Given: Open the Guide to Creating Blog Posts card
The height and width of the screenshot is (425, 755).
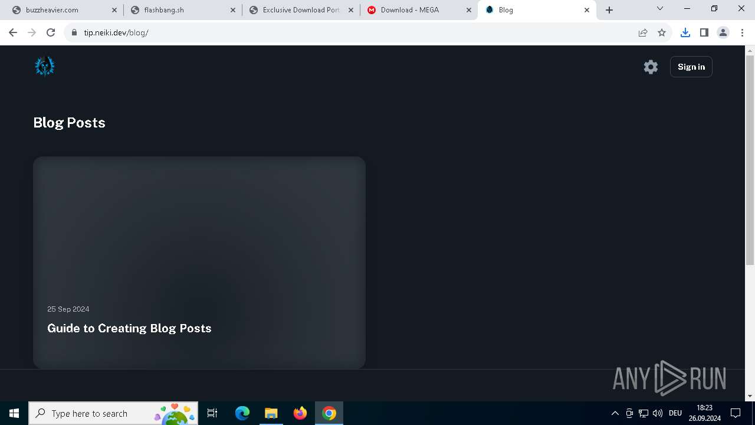Looking at the screenshot, I should tap(199, 263).
